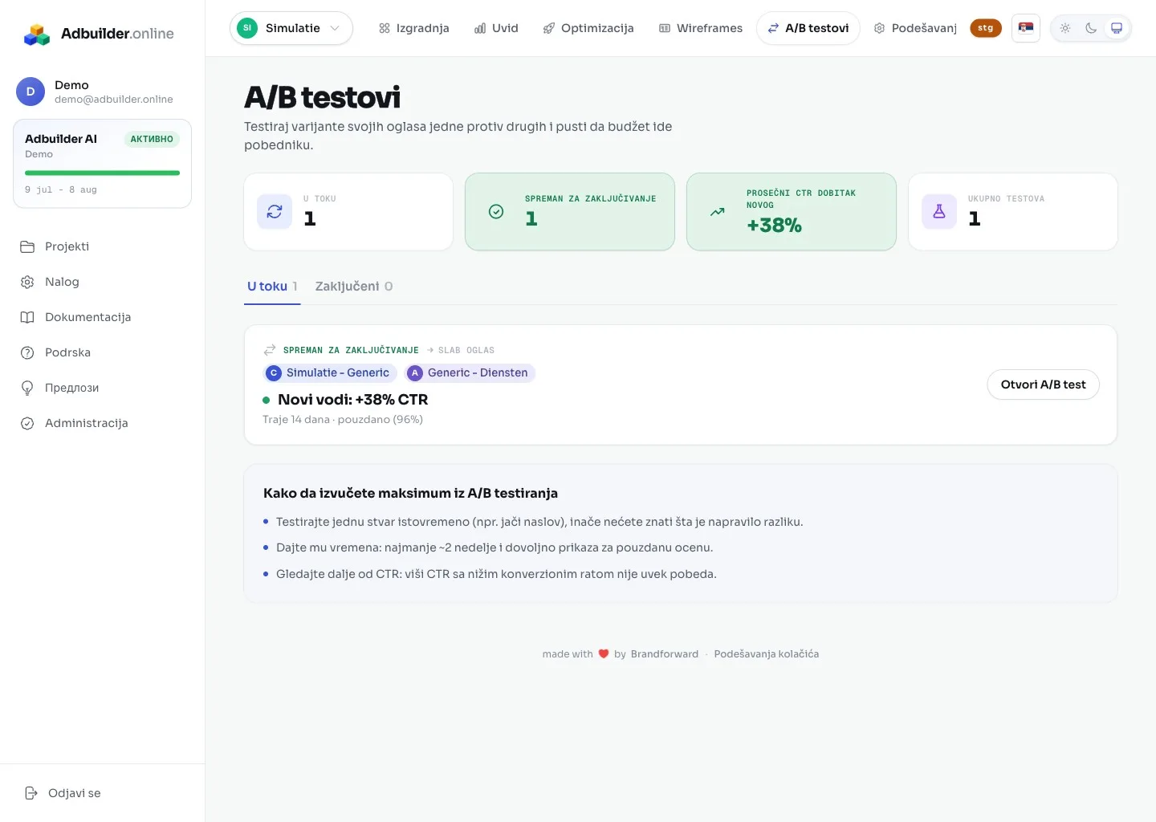1156x822 pixels.
Task: Select the U toku tab
Action: (272, 287)
